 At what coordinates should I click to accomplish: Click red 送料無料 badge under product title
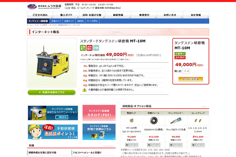[89, 48]
